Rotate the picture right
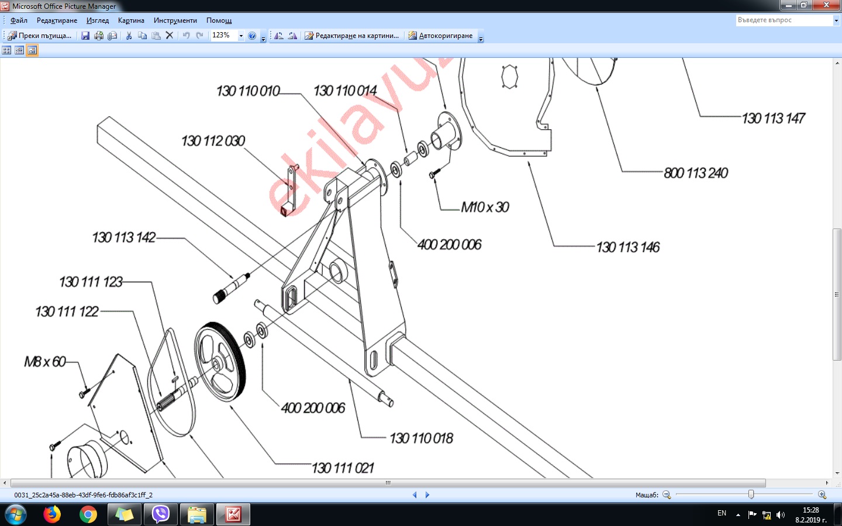 (x=292, y=36)
